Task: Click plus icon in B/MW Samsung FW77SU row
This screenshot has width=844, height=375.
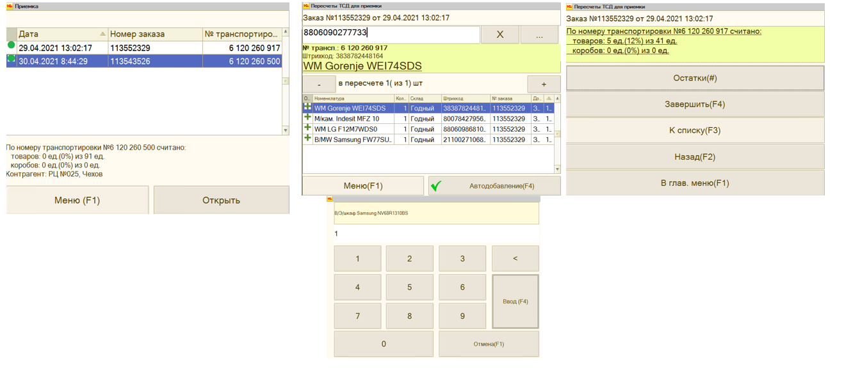Action: click(307, 138)
